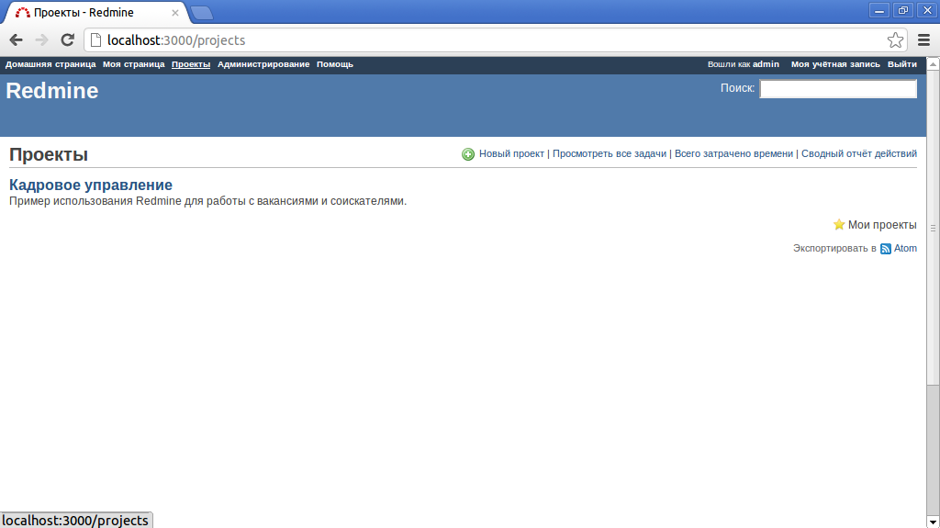This screenshot has width=940, height=528.
Task: Click the Мои проекты legend text
Action: pos(882,225)
